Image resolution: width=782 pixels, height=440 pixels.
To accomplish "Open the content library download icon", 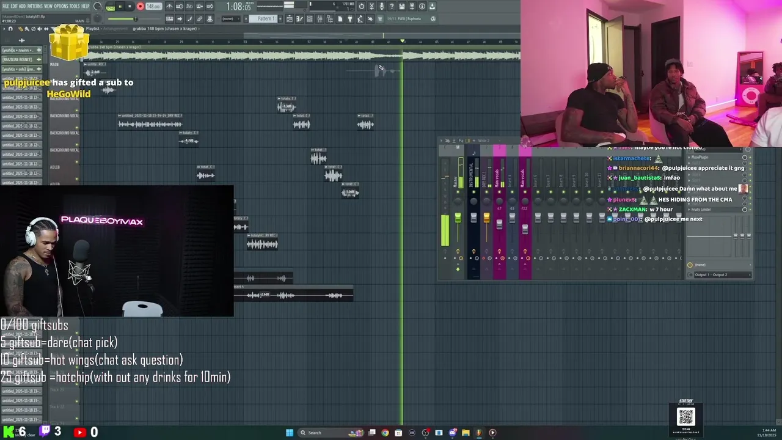I will [432, 6].
